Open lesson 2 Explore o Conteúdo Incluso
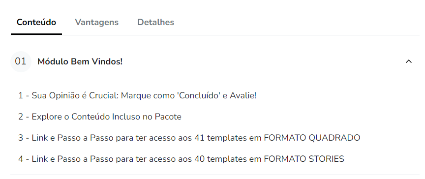This screenshot has height=179, width=425. 100,117
